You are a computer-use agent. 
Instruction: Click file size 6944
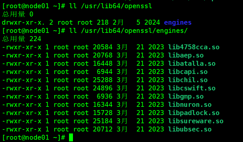(105, 72)
